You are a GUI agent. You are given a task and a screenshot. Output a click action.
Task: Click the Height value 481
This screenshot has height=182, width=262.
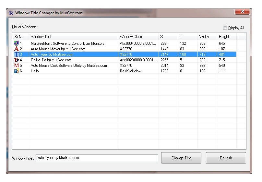(222, 55)
